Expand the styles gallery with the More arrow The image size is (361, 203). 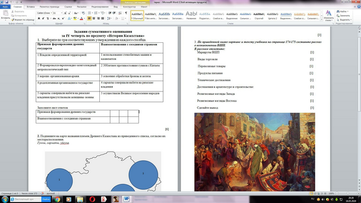[x=322, y=20]
